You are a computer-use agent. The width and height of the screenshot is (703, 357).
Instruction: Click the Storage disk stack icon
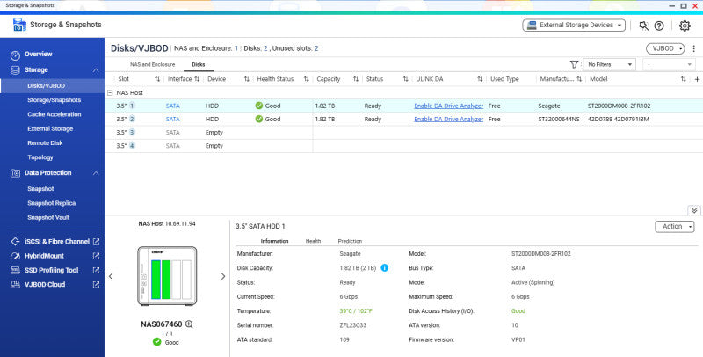[x=15, y=70]
